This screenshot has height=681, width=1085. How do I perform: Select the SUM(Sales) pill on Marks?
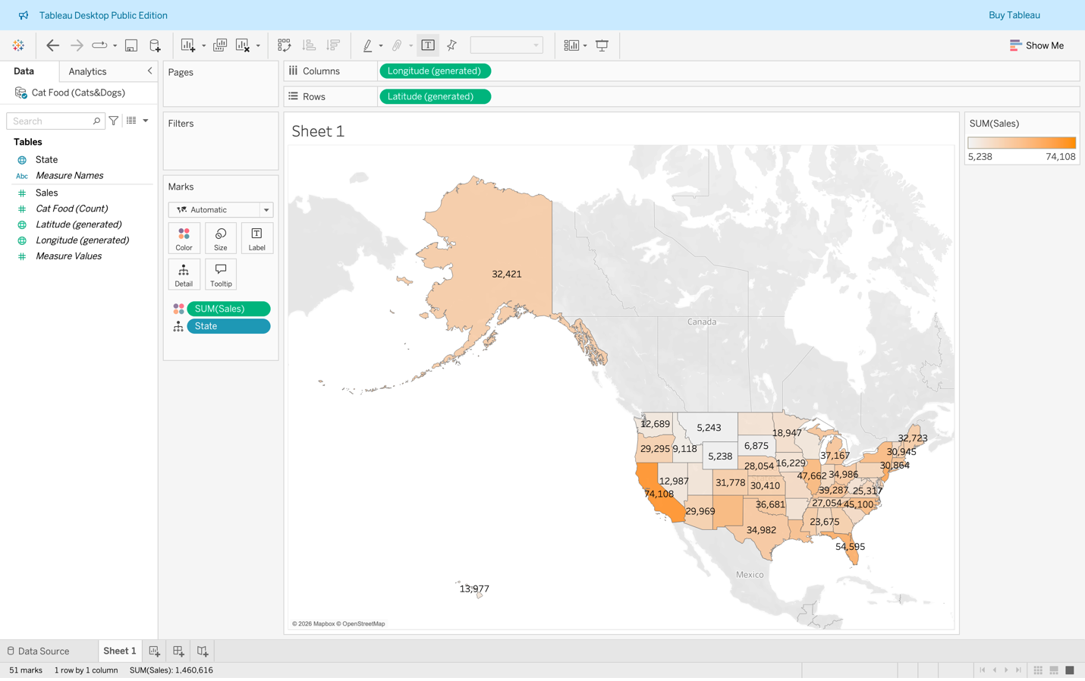(228, 309)
